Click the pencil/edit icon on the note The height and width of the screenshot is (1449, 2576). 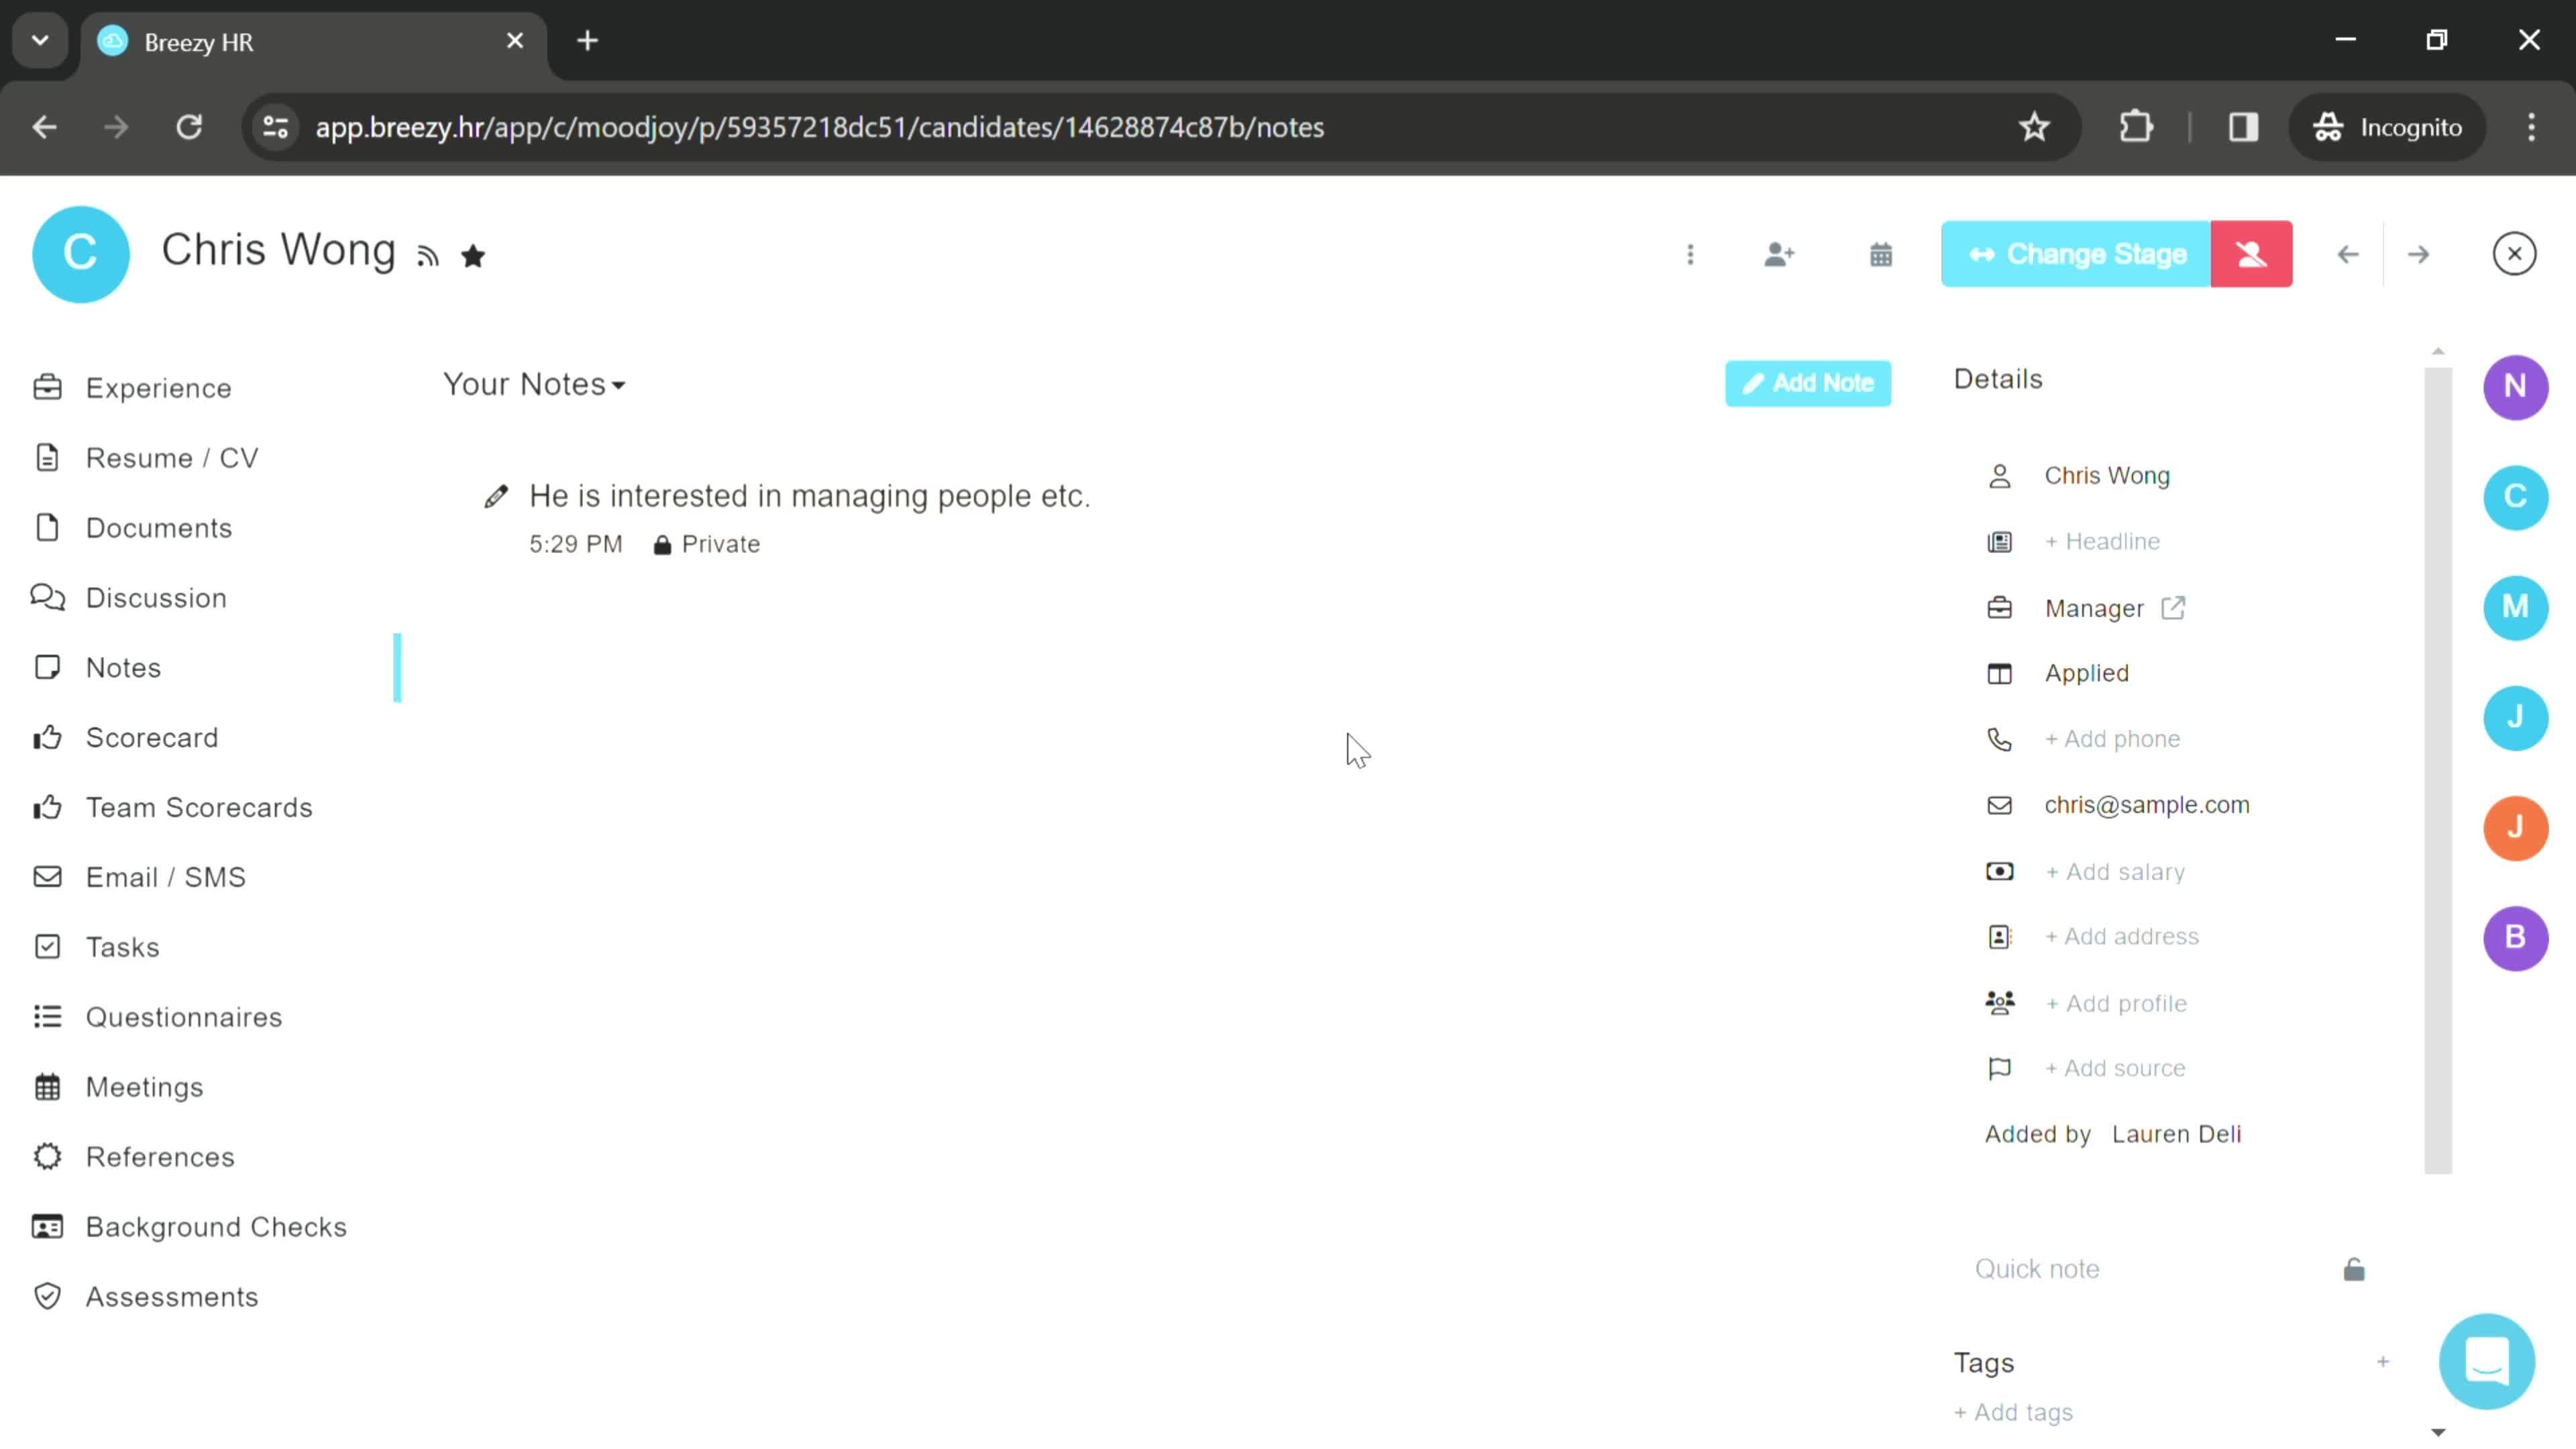click(495, 495)
